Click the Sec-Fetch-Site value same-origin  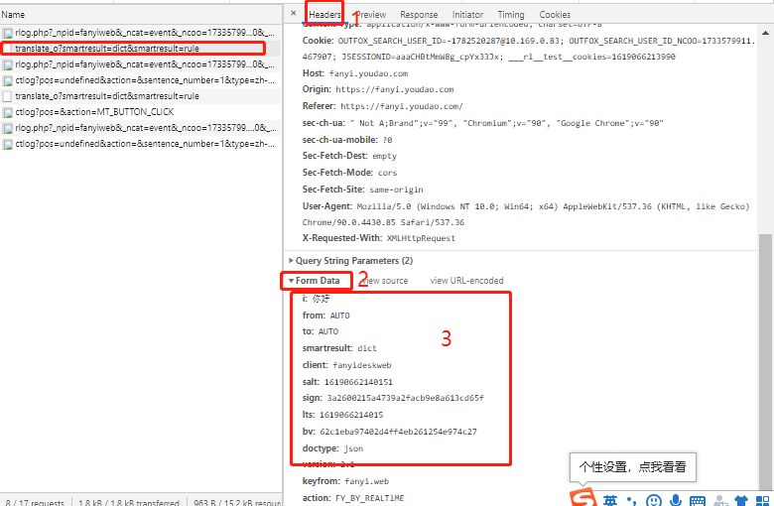[396, 190]
